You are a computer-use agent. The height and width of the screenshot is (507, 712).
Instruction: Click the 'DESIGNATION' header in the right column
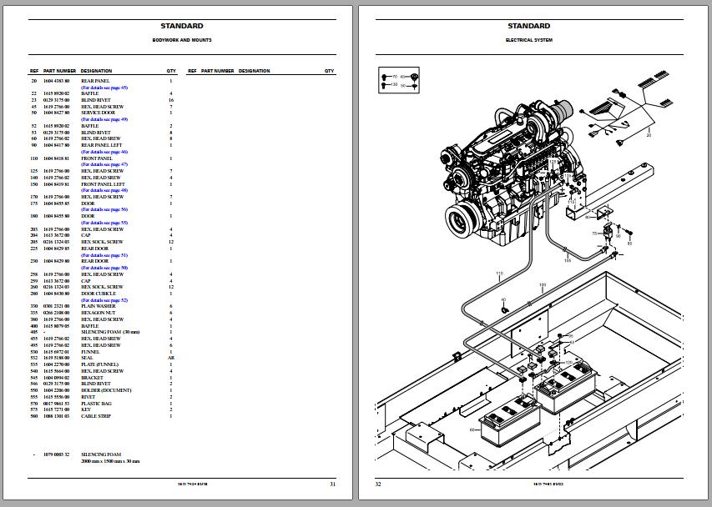tap(255, 71)
